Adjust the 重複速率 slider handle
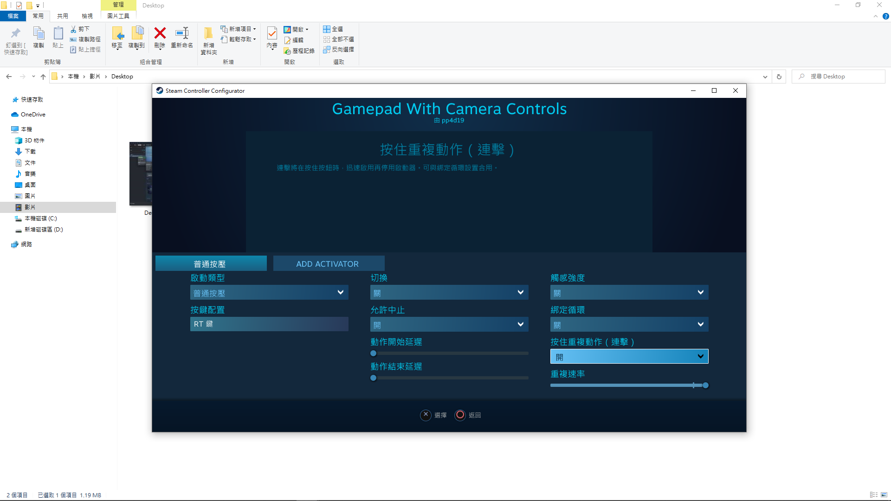Screen dimensions: 891x501 [705, 385]
